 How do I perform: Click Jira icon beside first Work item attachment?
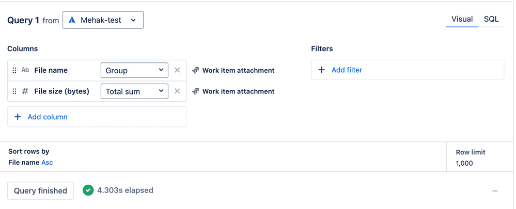coord(195,70)
